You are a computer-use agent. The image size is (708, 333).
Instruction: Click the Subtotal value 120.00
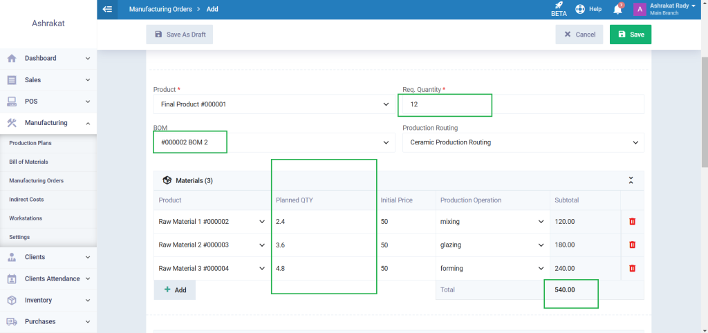pyautogui.click(x=564, y=222)
